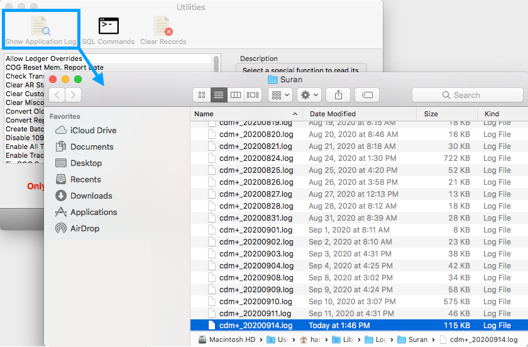Switch Finder to gallery view
Viewport: 528px width, 347px height.
click(253, 95)
